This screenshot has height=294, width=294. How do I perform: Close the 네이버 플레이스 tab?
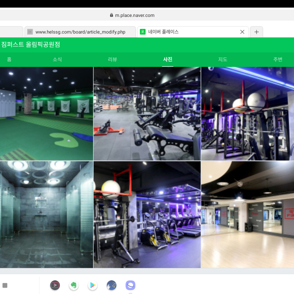pos(242,32)
